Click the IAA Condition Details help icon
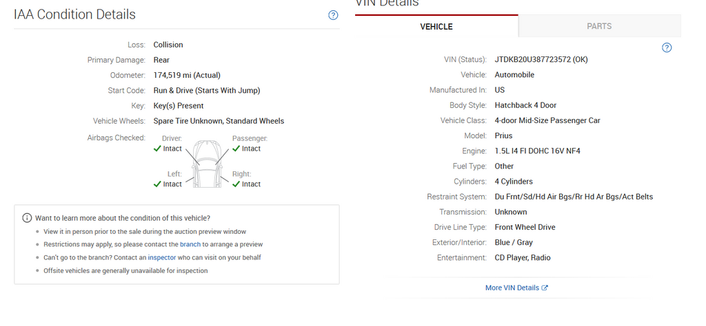Viewport: 706px width, 326px height. click(333, 15)
